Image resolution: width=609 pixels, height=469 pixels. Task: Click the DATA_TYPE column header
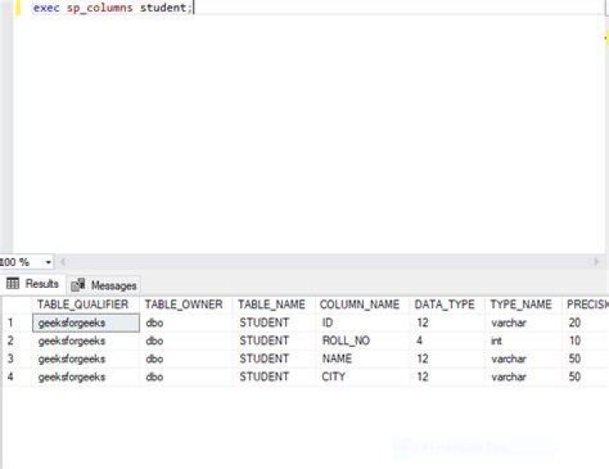coord(447,305)
